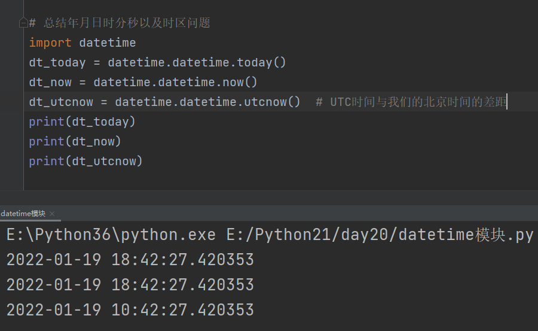Click the datetime模块.py script path in the console
Image resolution: width=538 pixels, height=331 pixels.
pos(380,235)
